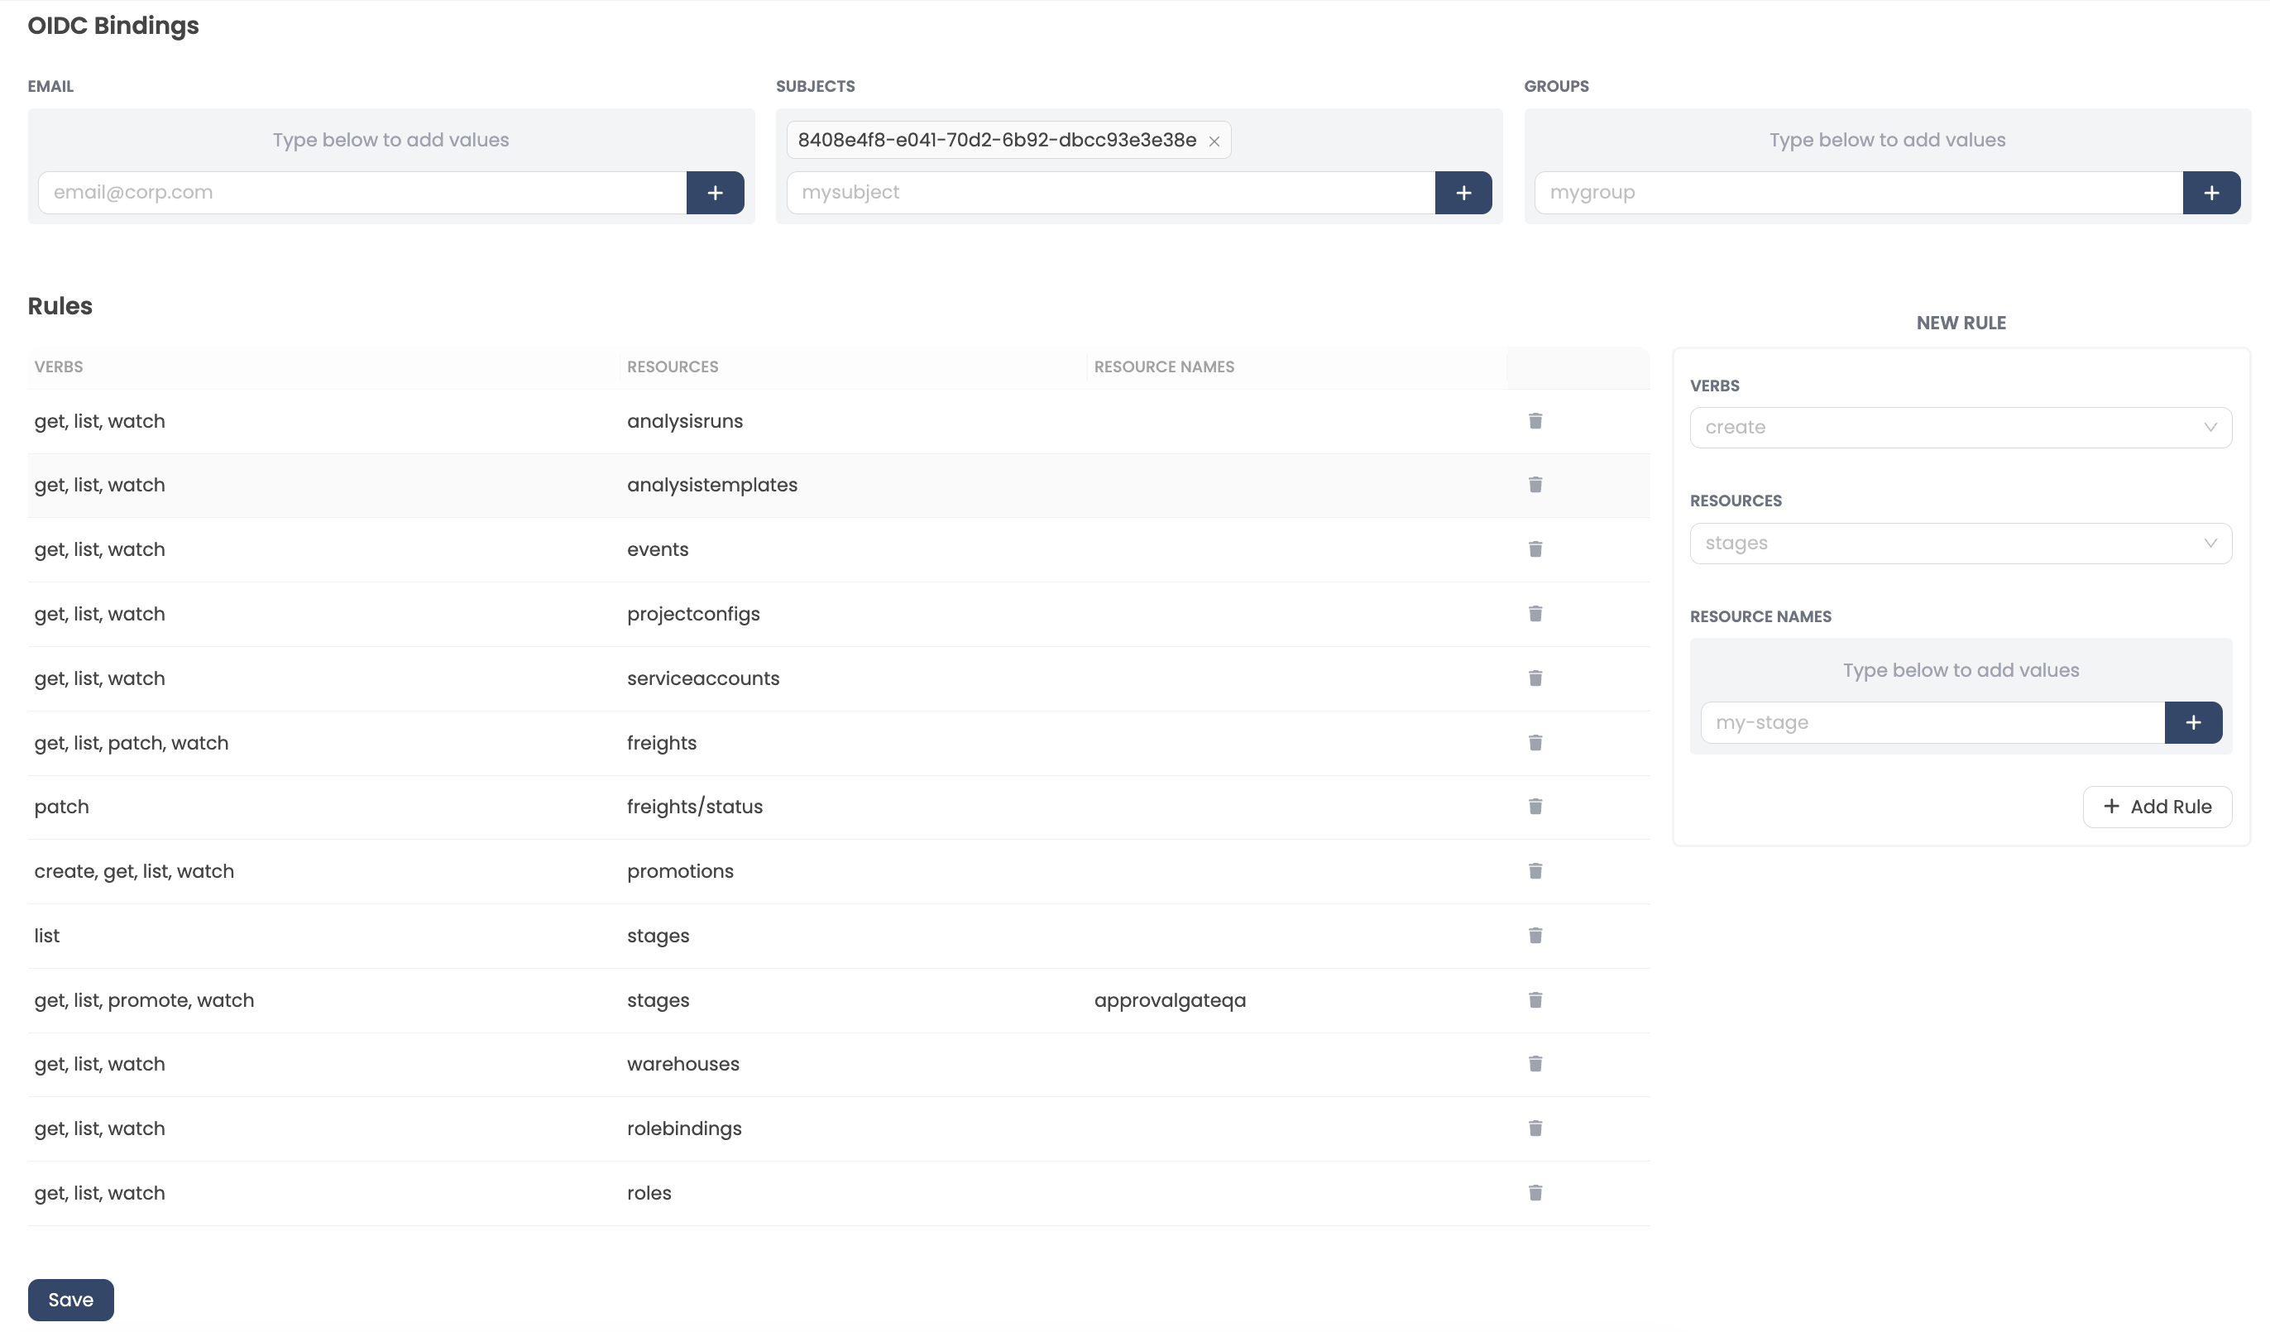Delete the freights rule

(1535, 742)
